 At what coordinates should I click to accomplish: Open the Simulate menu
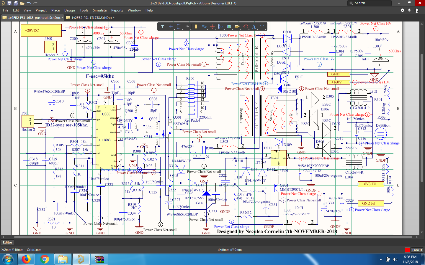click(100, 10)
